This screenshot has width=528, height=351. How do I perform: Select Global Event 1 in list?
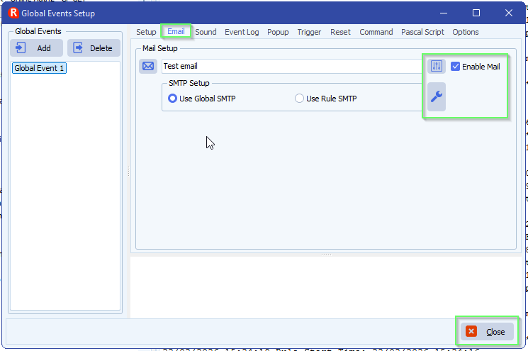point(39,68)
